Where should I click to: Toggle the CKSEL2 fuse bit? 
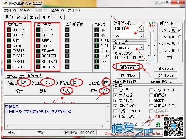coord(9,56)
